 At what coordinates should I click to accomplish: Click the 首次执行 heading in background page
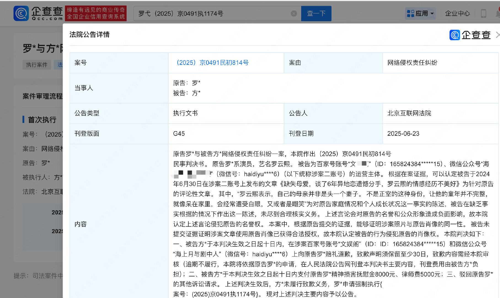(42, 119)
